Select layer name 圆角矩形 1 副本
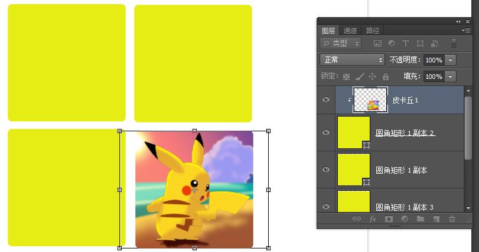479x252 pixels. click(401, 170)
